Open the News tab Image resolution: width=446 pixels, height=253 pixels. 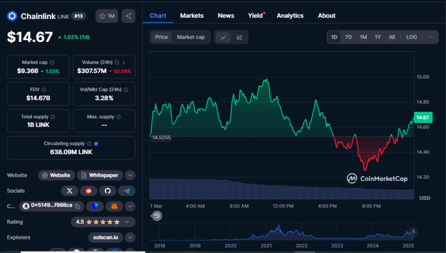pyautogui.click(x=226, y=16)
